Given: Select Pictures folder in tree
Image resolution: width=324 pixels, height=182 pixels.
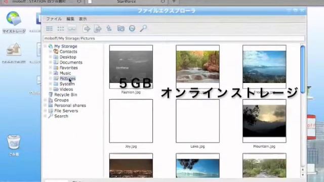Looking at the screenshot, I should [x=67, y=78].
